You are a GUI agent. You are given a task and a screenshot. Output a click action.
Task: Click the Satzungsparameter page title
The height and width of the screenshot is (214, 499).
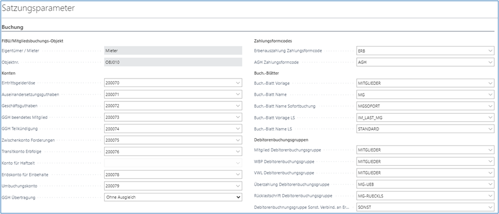point(38,8)
